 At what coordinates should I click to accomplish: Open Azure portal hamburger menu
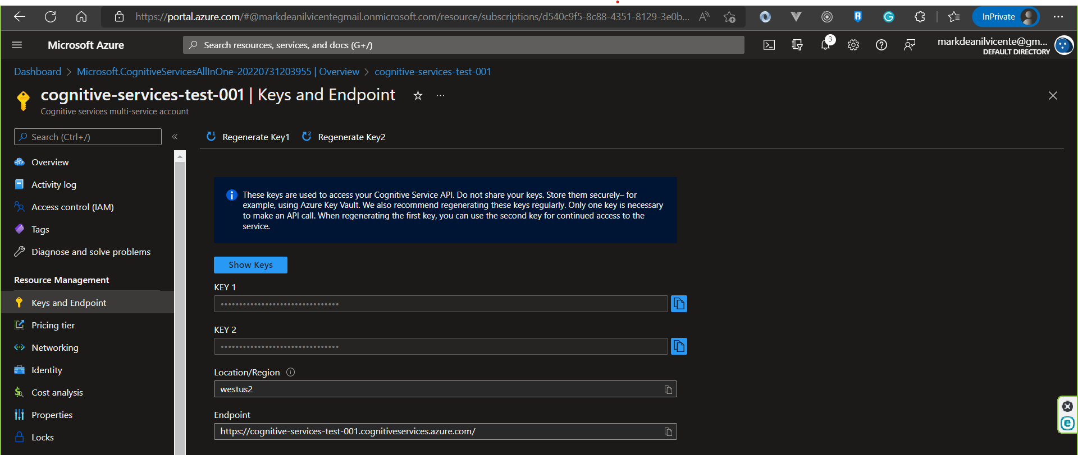click(x=17, y=45)
